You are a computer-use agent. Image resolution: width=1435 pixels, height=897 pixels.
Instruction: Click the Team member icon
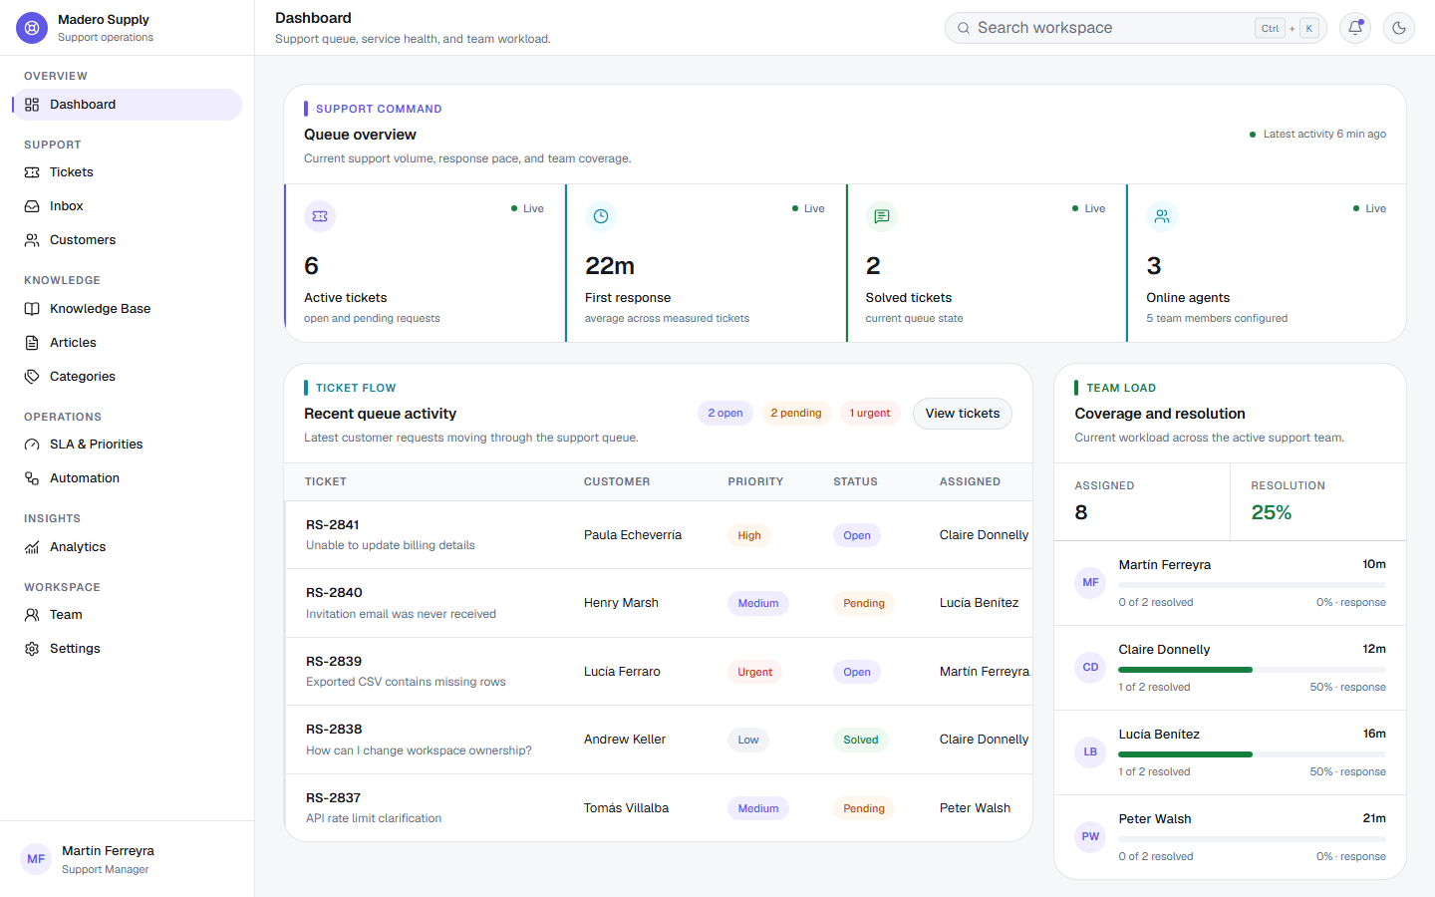32,615
